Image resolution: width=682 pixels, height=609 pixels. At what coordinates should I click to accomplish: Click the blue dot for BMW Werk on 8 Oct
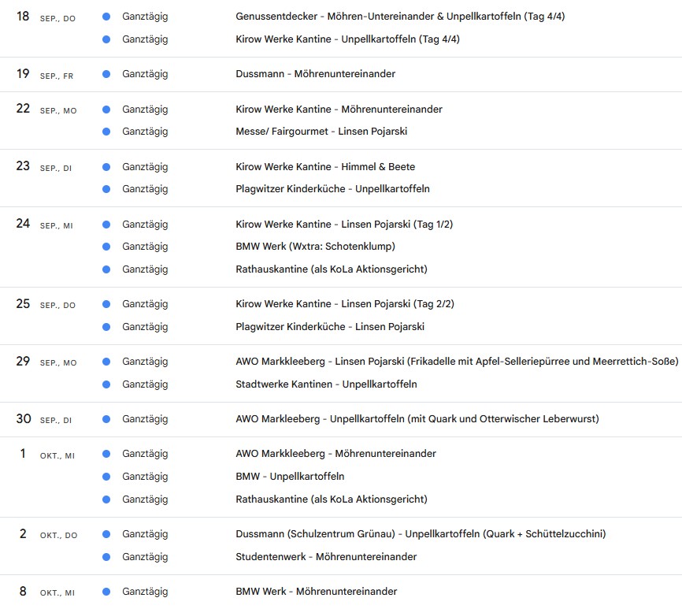106,592
